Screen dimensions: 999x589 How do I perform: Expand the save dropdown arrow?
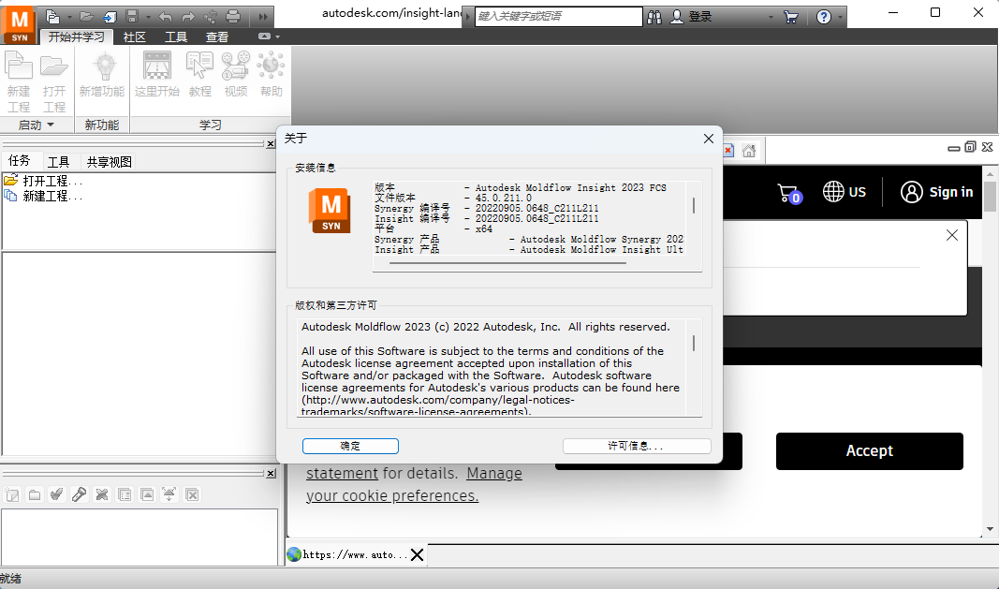[x=148, y=17]
